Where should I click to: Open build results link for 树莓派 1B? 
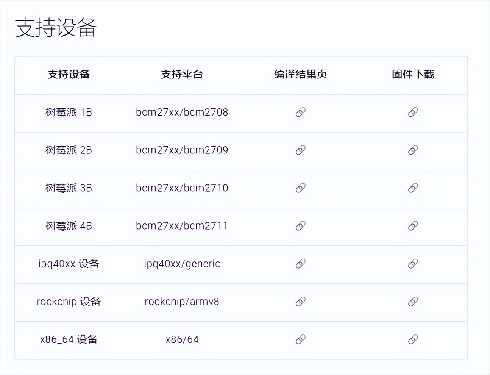tap(301, 112)
